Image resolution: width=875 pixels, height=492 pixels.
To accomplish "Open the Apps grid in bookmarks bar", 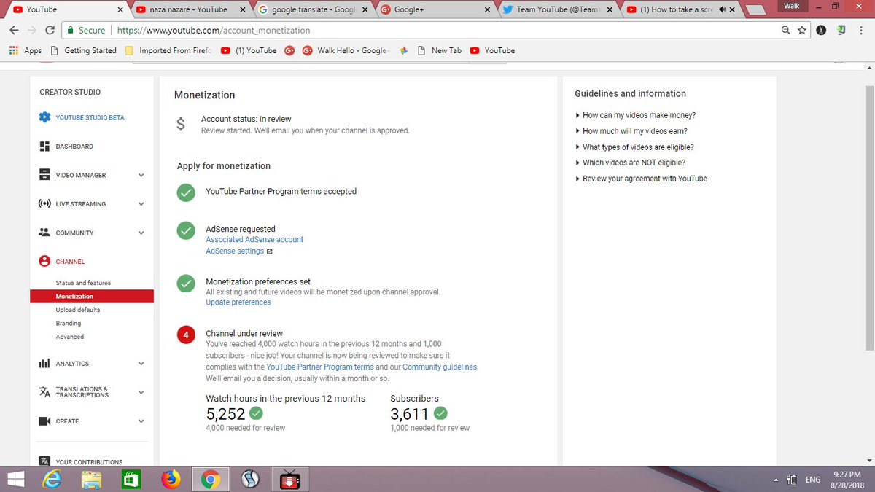I will [25, 50].
